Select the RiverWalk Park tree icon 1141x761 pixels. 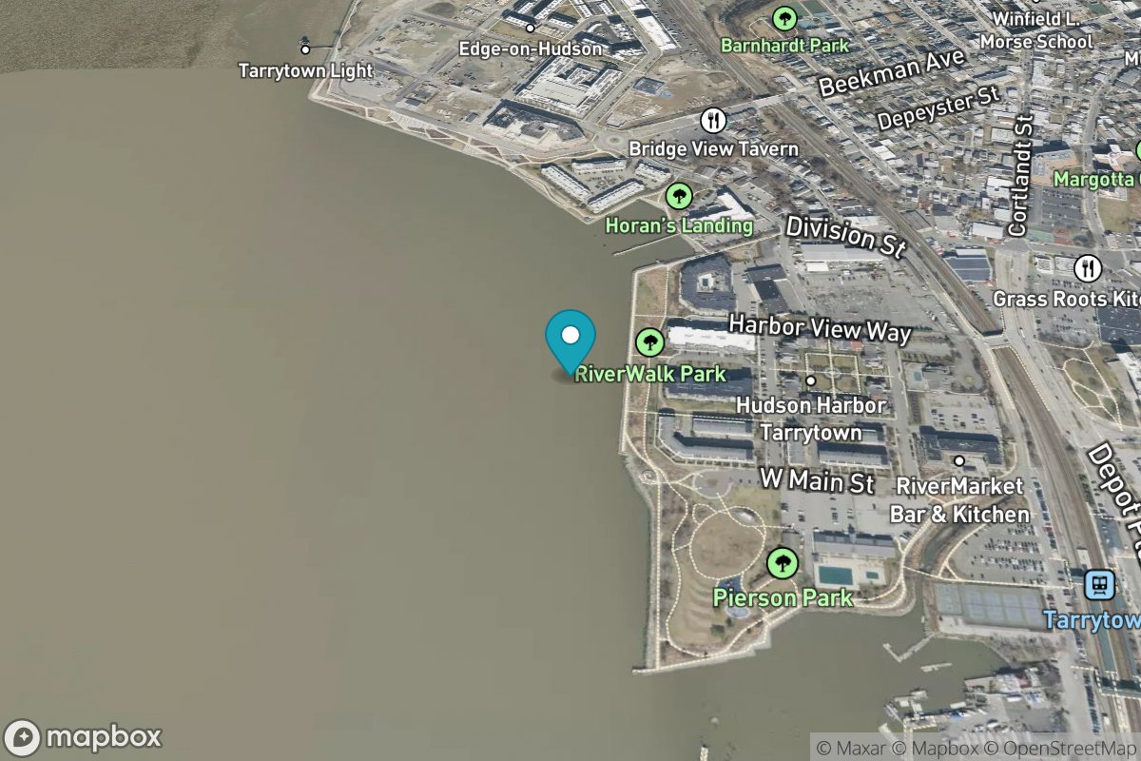pyautogui.click(x=649, y=342)
